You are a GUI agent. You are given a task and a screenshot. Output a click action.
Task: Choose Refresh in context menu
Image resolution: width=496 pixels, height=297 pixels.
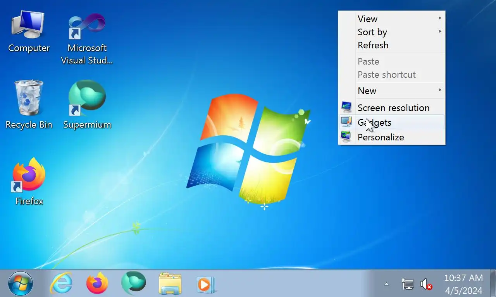tap(392, 45)
